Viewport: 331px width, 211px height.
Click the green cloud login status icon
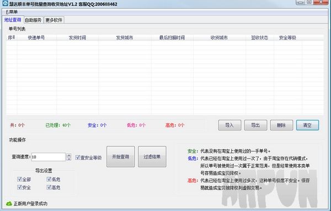[9, 204]
